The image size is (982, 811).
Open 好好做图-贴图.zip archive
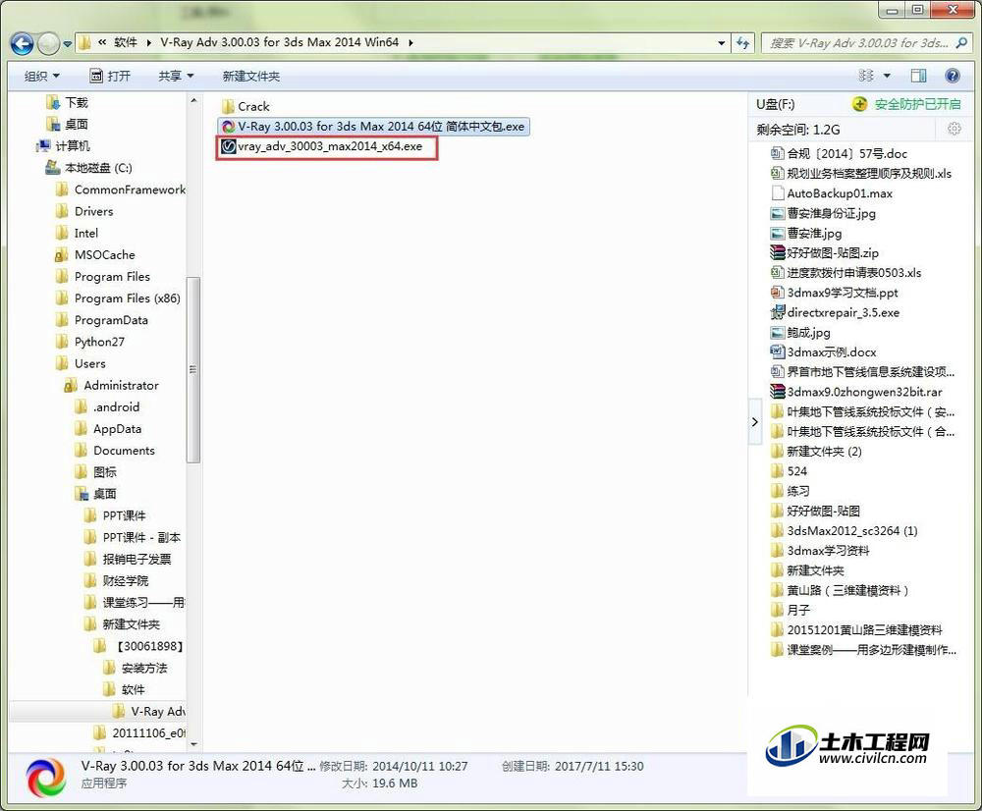pos(825,253)
